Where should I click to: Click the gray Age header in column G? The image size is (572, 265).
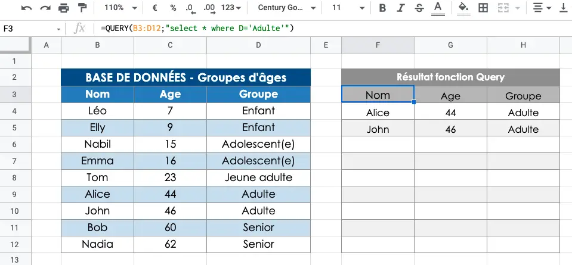click(450, 94)
